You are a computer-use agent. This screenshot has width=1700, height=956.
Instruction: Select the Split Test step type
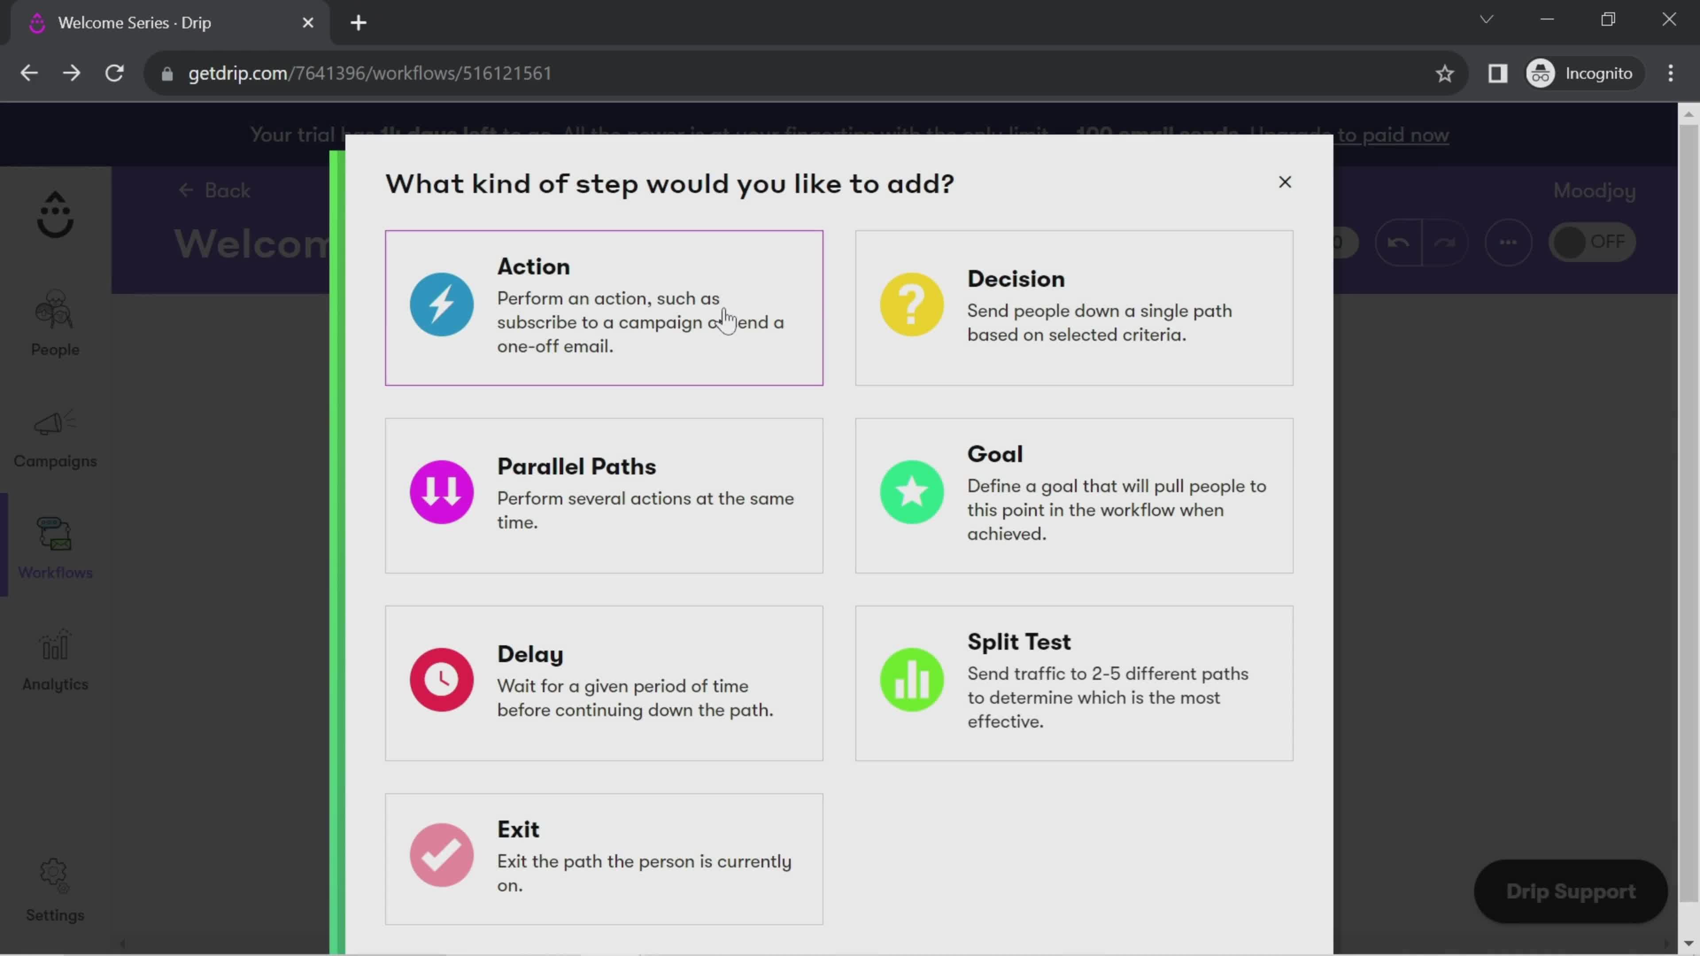[x=1074, y=682]
